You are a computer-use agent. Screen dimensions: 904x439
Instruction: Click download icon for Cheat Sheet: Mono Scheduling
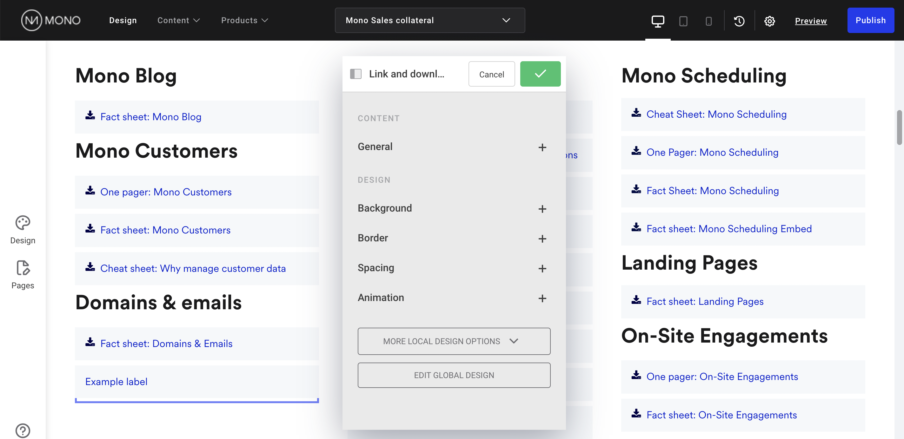636,113
